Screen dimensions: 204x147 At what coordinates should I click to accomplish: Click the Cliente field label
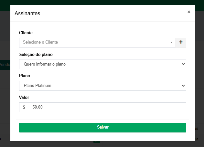point(26,33)
